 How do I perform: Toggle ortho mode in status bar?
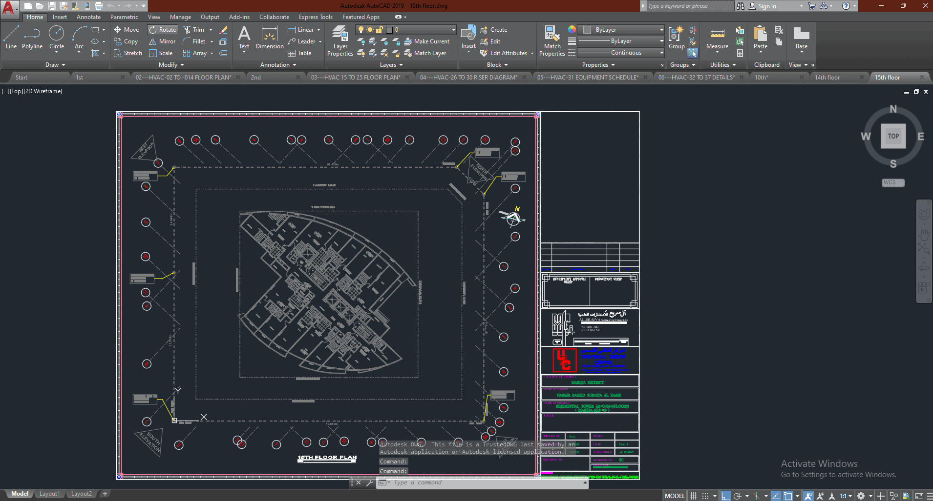725,496
